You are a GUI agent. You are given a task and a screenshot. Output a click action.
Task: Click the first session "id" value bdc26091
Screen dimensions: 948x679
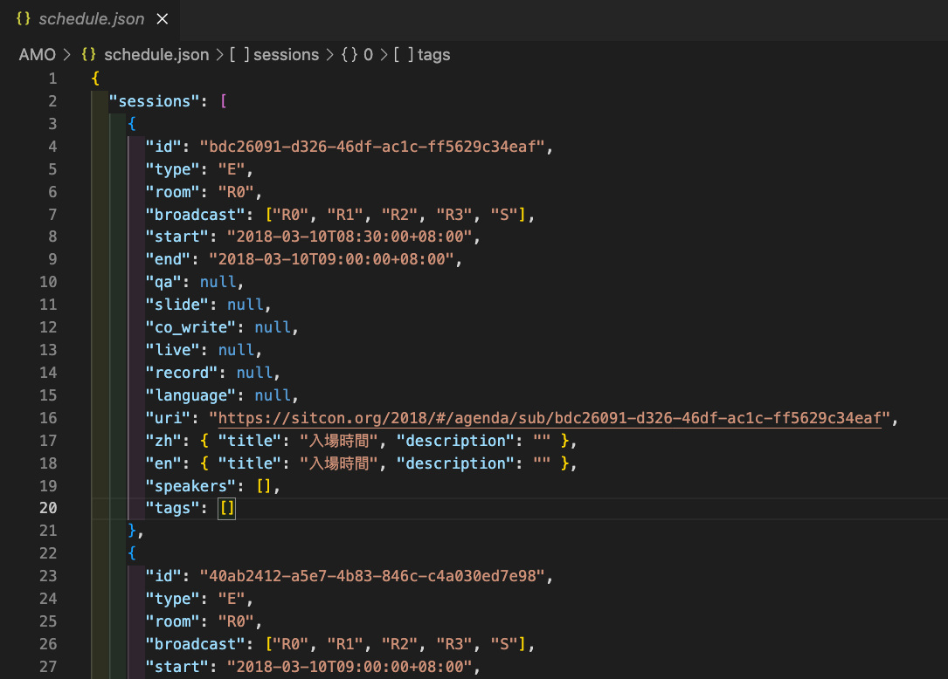372,147
